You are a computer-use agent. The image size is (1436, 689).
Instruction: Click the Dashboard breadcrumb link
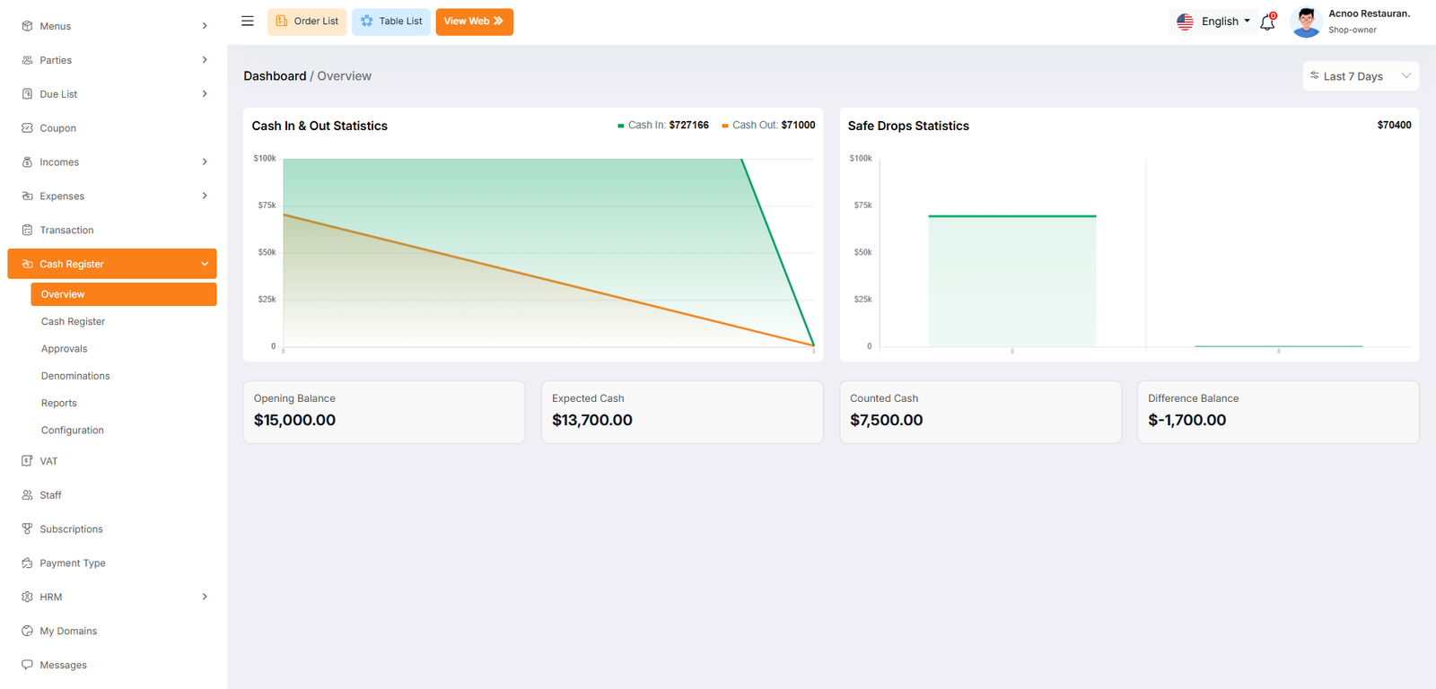tap(275, 76)
